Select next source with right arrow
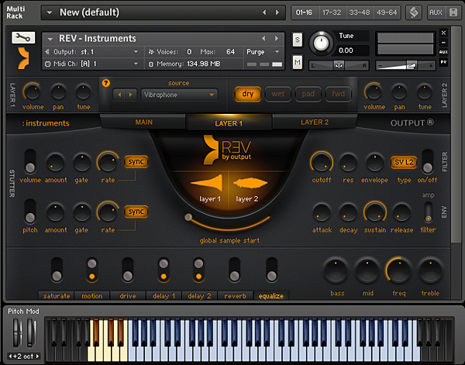Image resolution: width=465 pixels, height=365 pixels. pos(130,95)
